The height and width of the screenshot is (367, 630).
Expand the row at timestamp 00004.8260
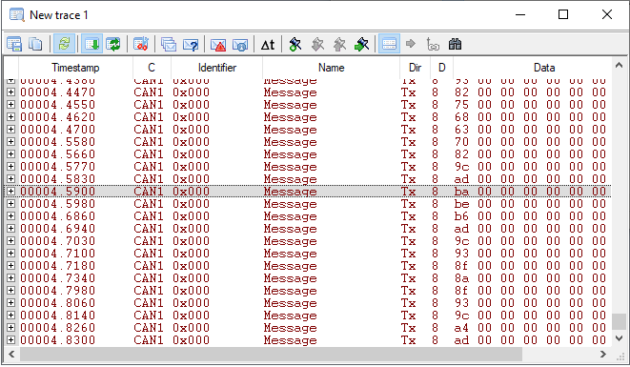10,328
